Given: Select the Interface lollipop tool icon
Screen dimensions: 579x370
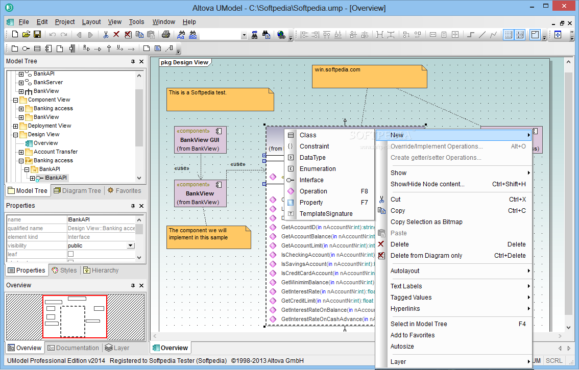Looking at the screenshot, I should click(x=26, y=48).
